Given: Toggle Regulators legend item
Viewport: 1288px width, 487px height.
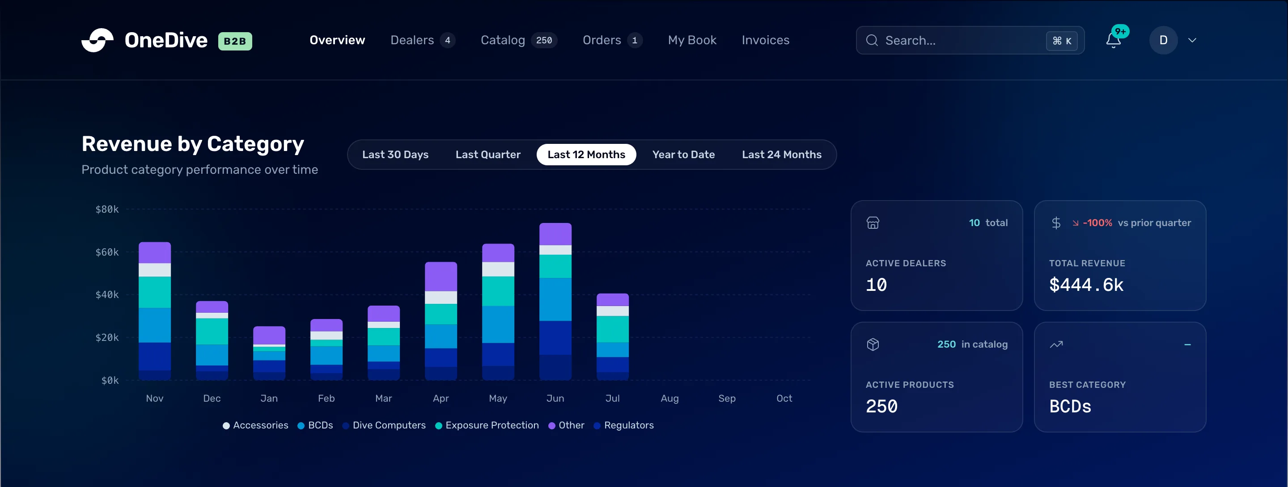Looking at the screenshot, I should 623,425.
